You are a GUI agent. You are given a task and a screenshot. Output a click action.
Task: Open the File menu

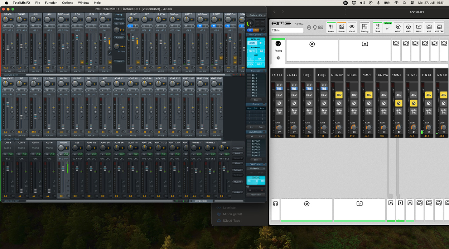(38, 3)
